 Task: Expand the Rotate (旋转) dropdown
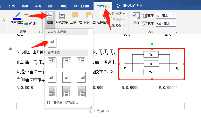pyautogui.click(x=118, y=25)
